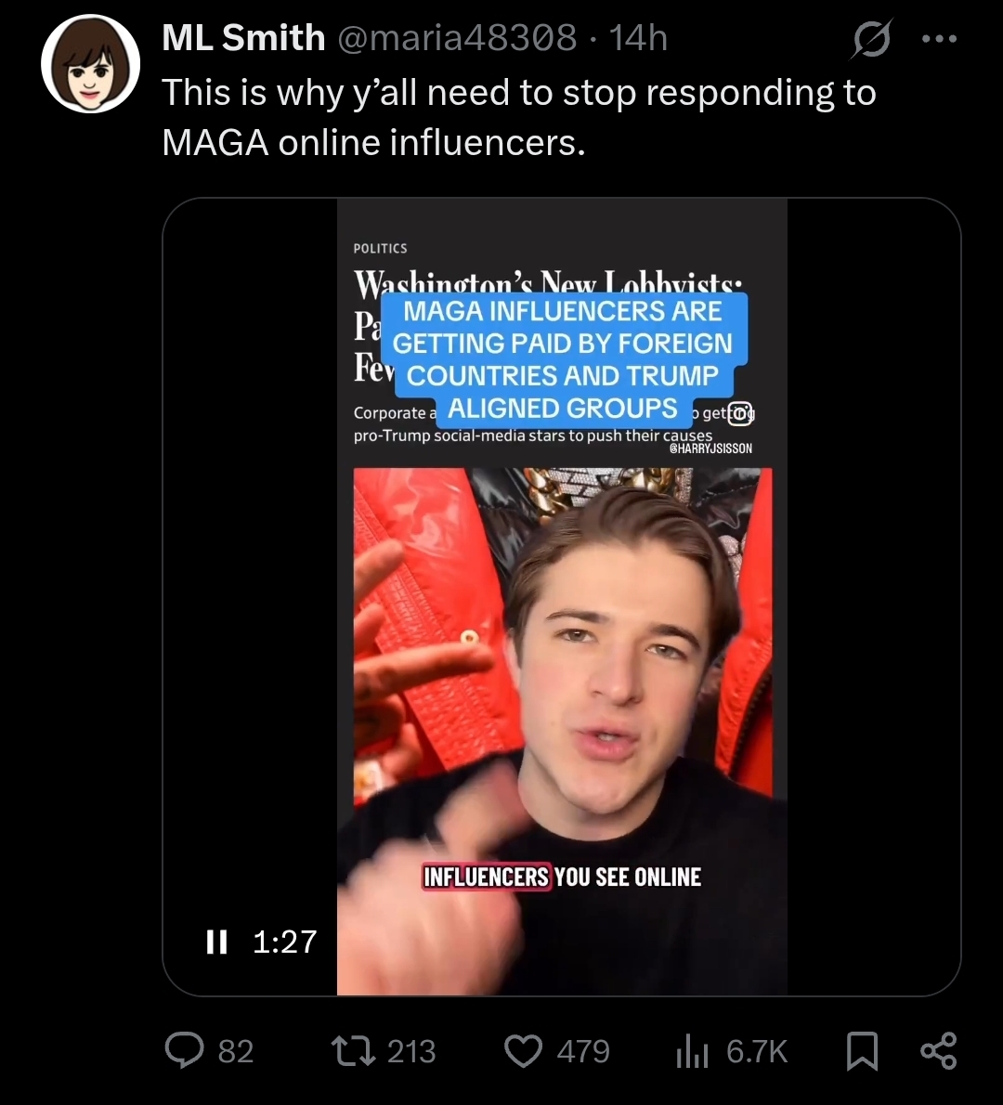The height and width of the screenshot is (1105, 1003).
Task: Open the reply speech-bubble icon
Action: (184, 1050)
